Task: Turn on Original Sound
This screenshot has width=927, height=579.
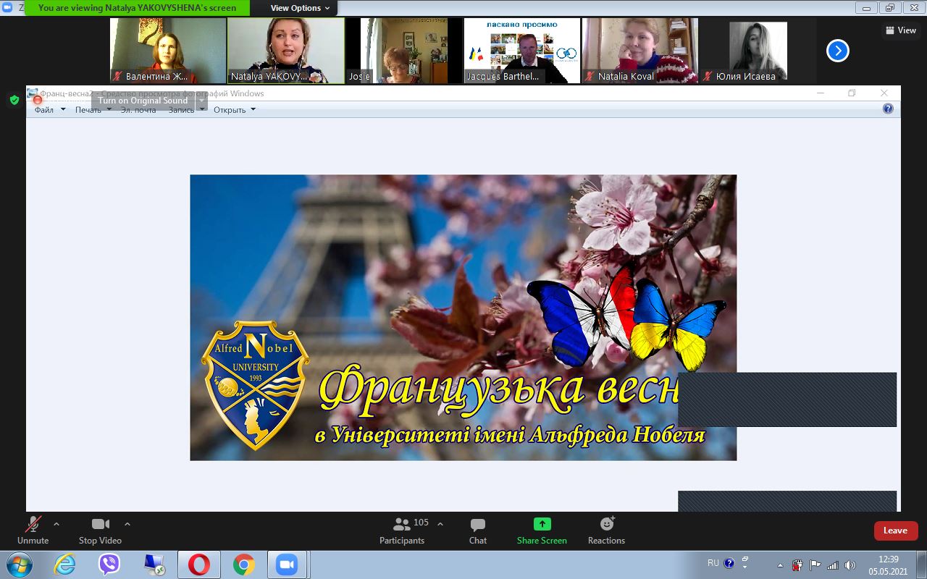Action: 143,101
